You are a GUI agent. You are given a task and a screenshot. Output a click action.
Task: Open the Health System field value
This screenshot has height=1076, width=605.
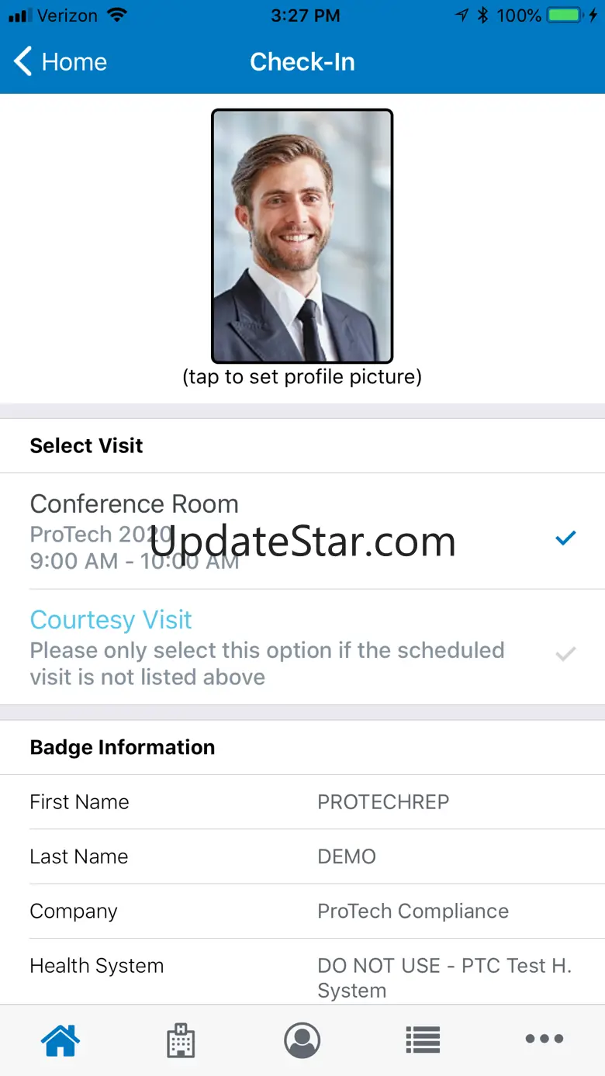(444, 977)
